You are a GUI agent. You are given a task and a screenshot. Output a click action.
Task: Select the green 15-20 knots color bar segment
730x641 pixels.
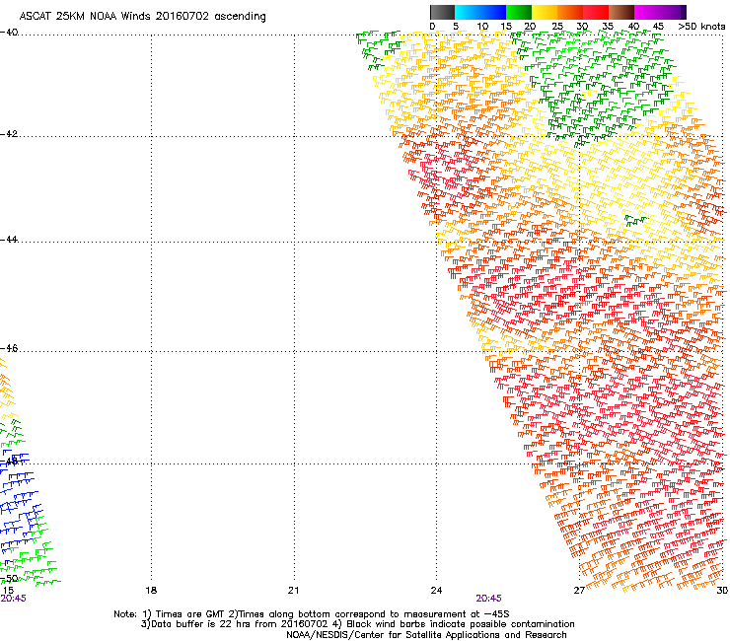click(519, 12)
